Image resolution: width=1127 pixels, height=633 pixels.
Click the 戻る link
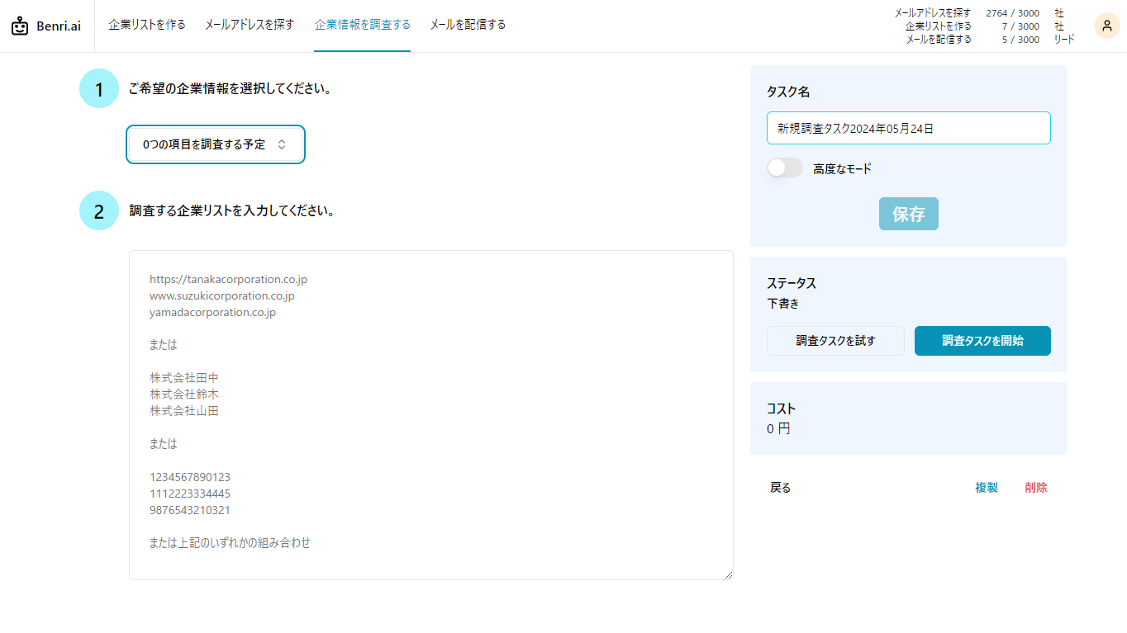click(781, 488)
